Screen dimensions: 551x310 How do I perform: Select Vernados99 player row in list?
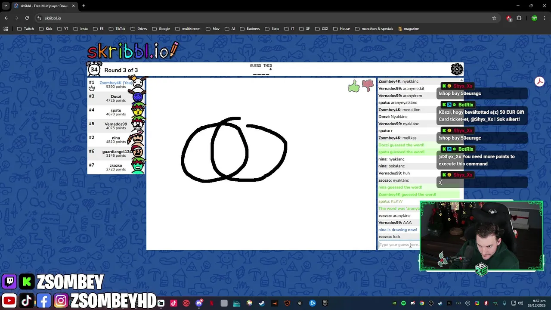tap(116, 126)
